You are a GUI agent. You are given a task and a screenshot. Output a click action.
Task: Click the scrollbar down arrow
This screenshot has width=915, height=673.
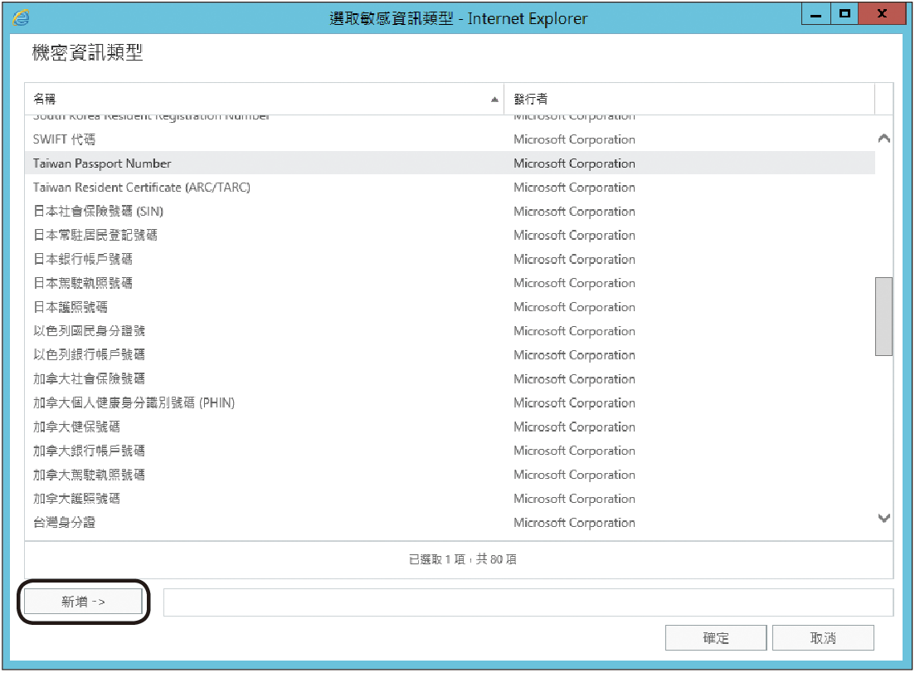(884, 518)
